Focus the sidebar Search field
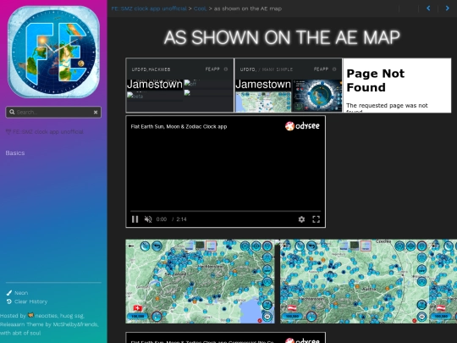Screen dimensions: 457x343 (53, 112)
